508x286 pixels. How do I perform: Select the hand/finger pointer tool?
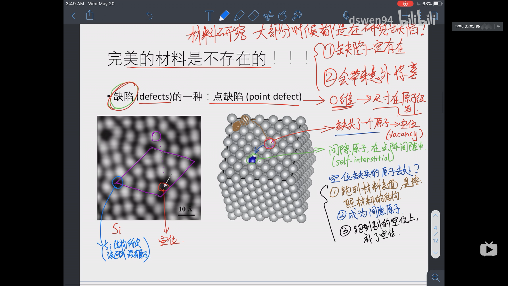(x=282, y=16)
